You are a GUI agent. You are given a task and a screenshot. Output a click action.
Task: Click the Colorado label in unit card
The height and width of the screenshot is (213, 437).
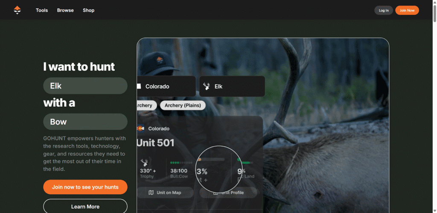click(159, 128)
